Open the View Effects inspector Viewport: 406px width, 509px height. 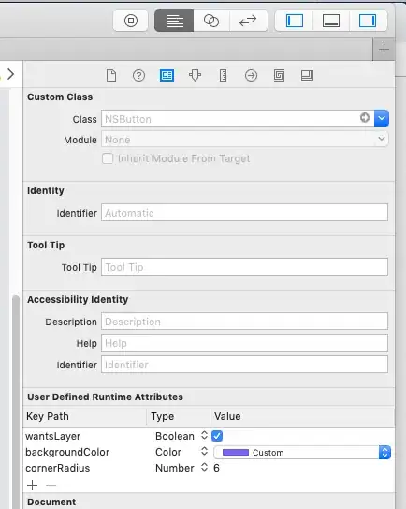click(307, 76)
